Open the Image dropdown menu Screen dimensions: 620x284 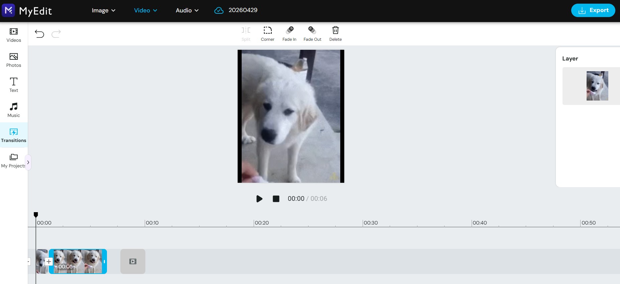point(104,10)
